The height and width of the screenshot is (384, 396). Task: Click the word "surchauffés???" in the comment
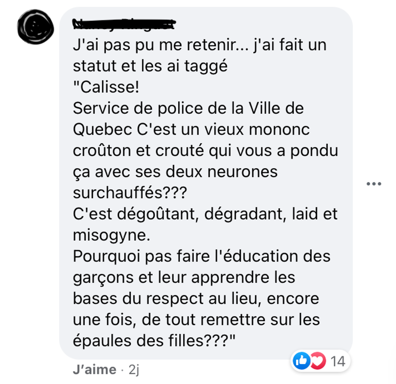[x=130, y=193]
